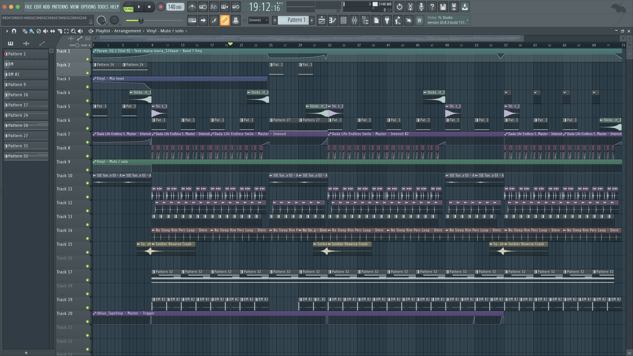Open tempo tapper icon

pyautogui.click(x=398, y=20)
